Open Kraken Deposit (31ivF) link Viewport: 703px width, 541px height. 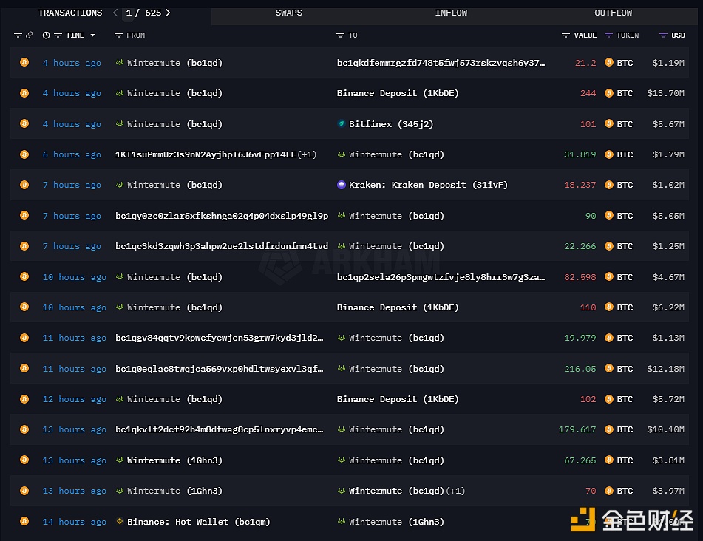pyautogui.click(x=428, y=185)
